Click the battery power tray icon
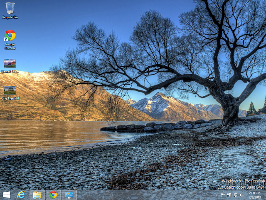The height and width of the screenshot is (200, 266). tap(229, 195)
